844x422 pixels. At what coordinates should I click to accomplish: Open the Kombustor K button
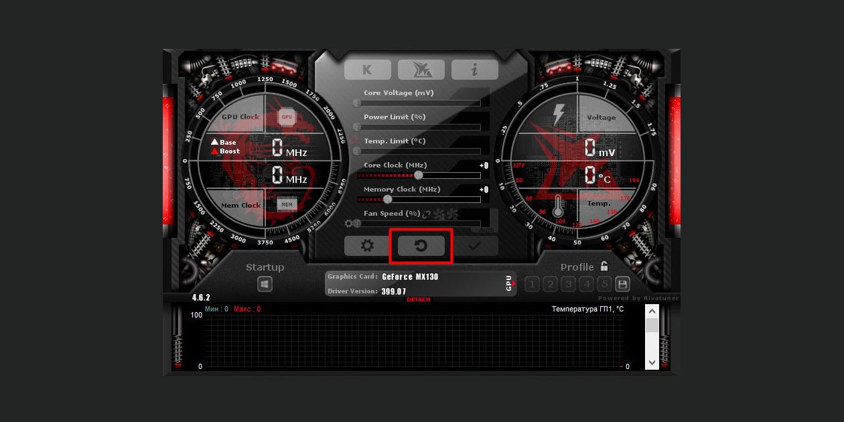tap(367, 70)
